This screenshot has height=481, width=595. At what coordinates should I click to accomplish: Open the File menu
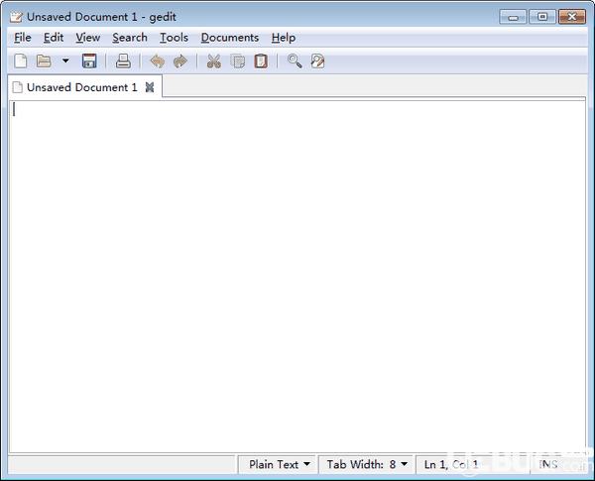[x=23, y=38]
